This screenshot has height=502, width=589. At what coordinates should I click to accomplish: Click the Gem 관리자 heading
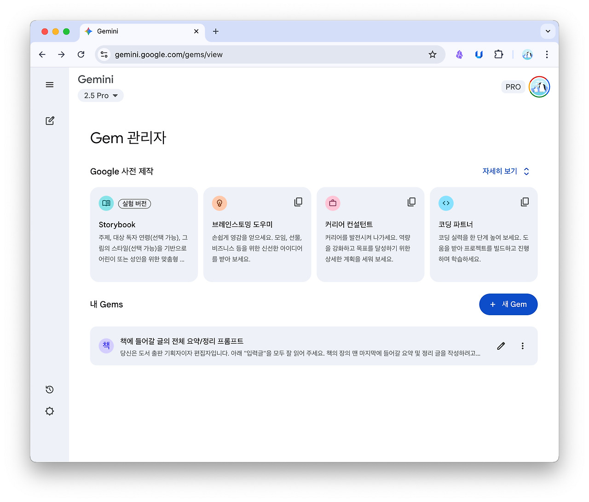(x=128, y=138)
